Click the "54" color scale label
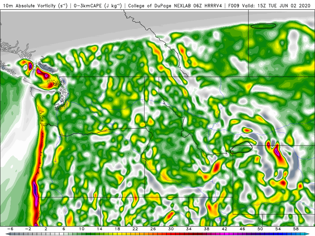The height and width of the screenshot is (236, 315). click(x=278, y=229)
